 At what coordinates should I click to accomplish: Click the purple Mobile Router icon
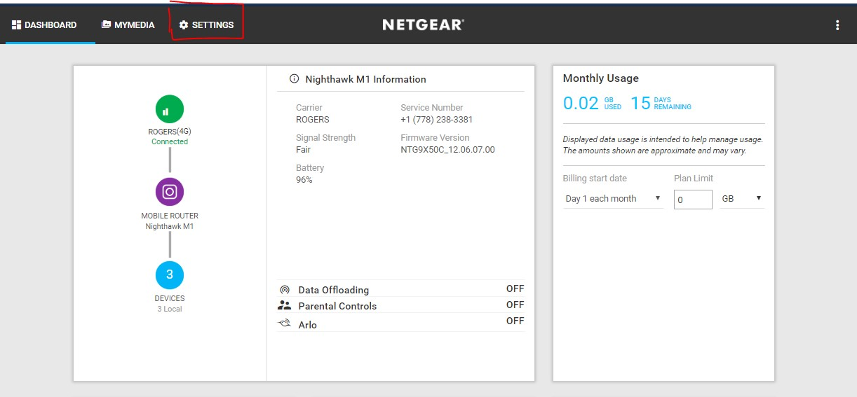[x=170, y=192]
